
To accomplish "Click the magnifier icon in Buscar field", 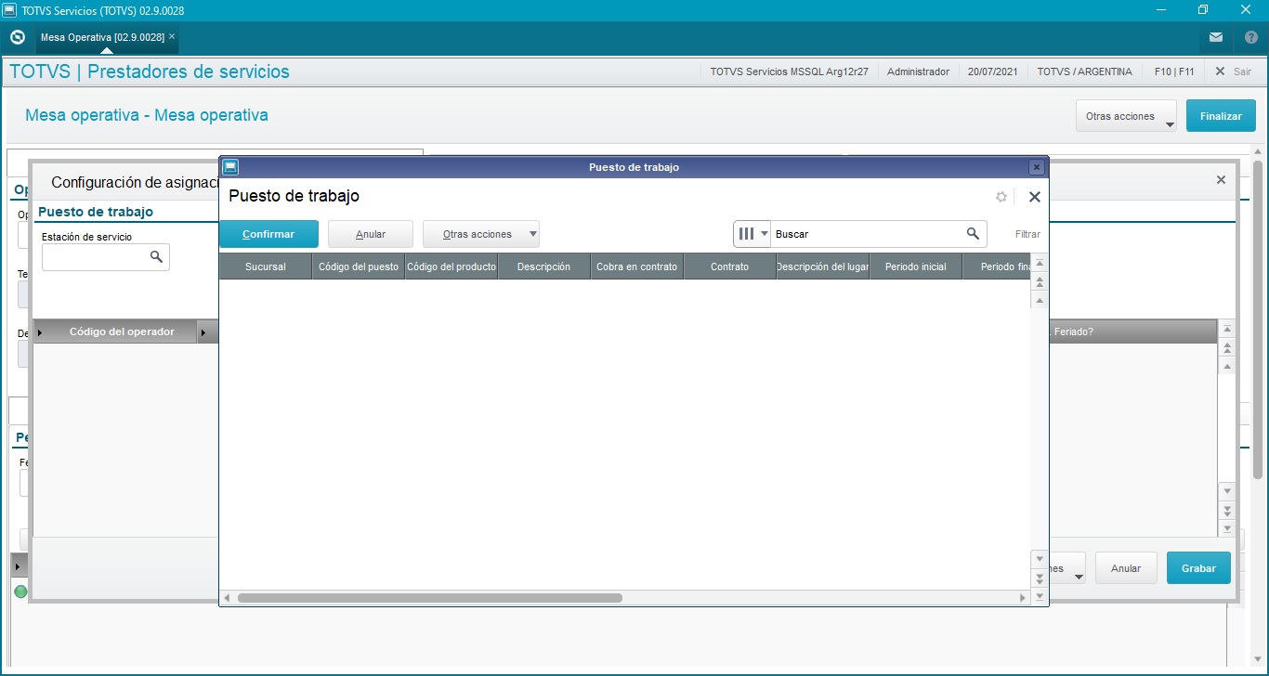I will [973, 234].
